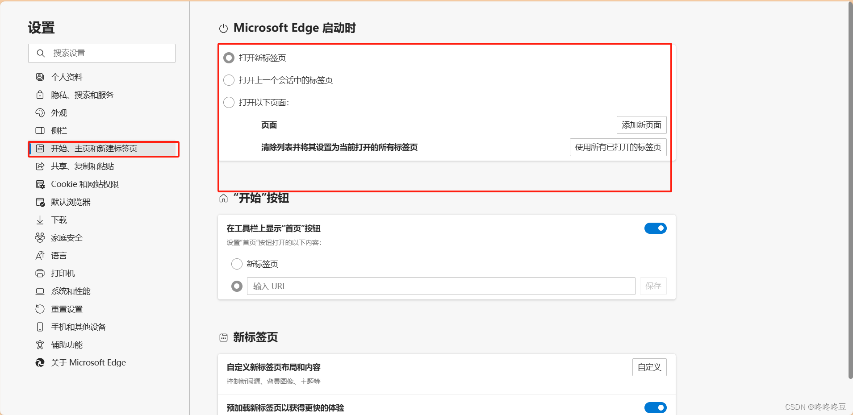The image size is (853, 415).
Task: Click the 添加新页面 button
Action: tap(641, 125)
